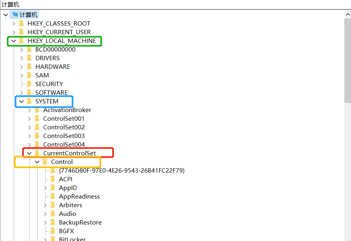Click the computer icon at tree root

(15, 15)
